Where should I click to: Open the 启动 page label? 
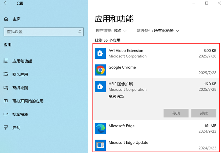16,128
